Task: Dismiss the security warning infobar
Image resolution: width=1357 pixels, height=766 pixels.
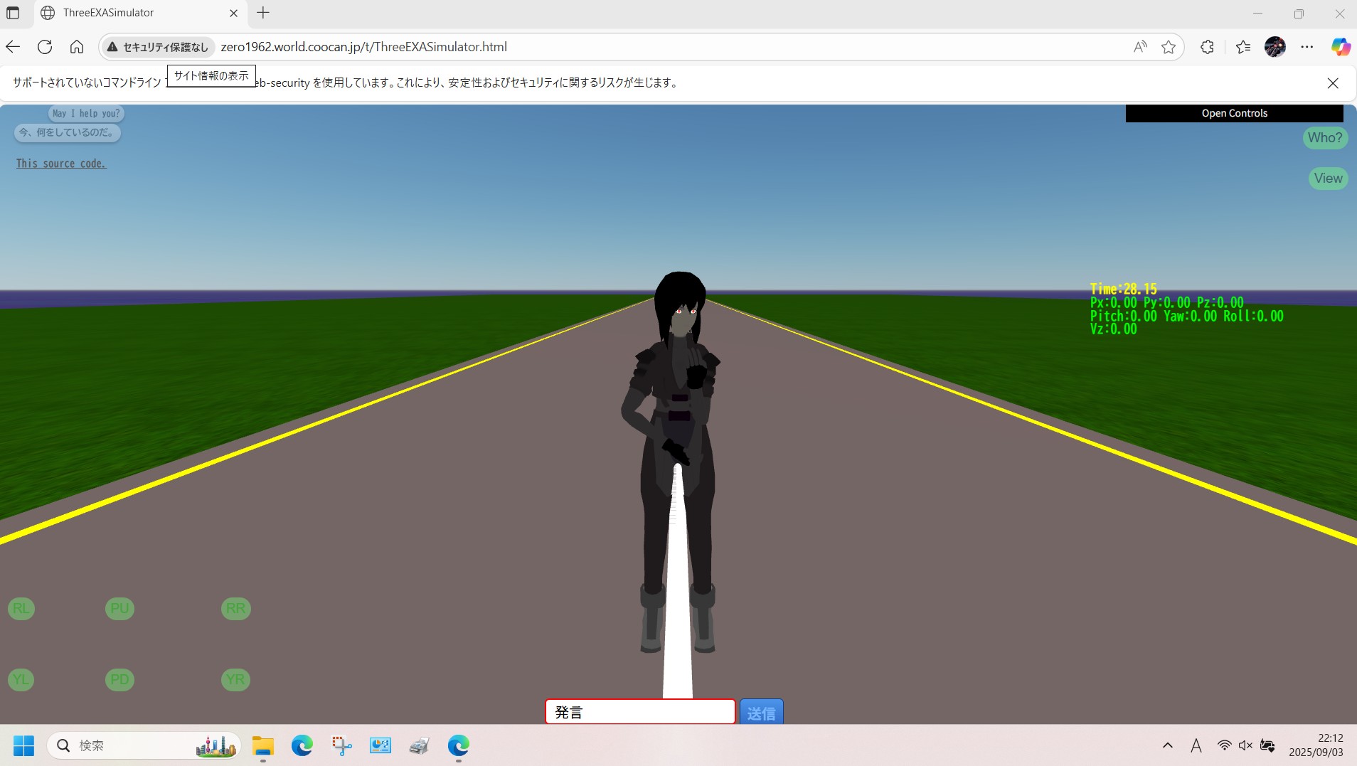Action: [x=1333, y=83]
